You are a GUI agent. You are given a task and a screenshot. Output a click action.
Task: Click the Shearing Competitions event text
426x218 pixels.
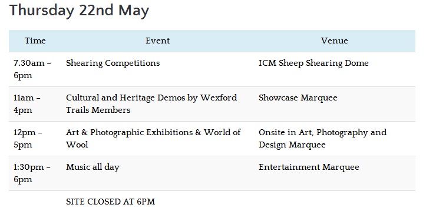pyautogui.click(x=113, y=63)
